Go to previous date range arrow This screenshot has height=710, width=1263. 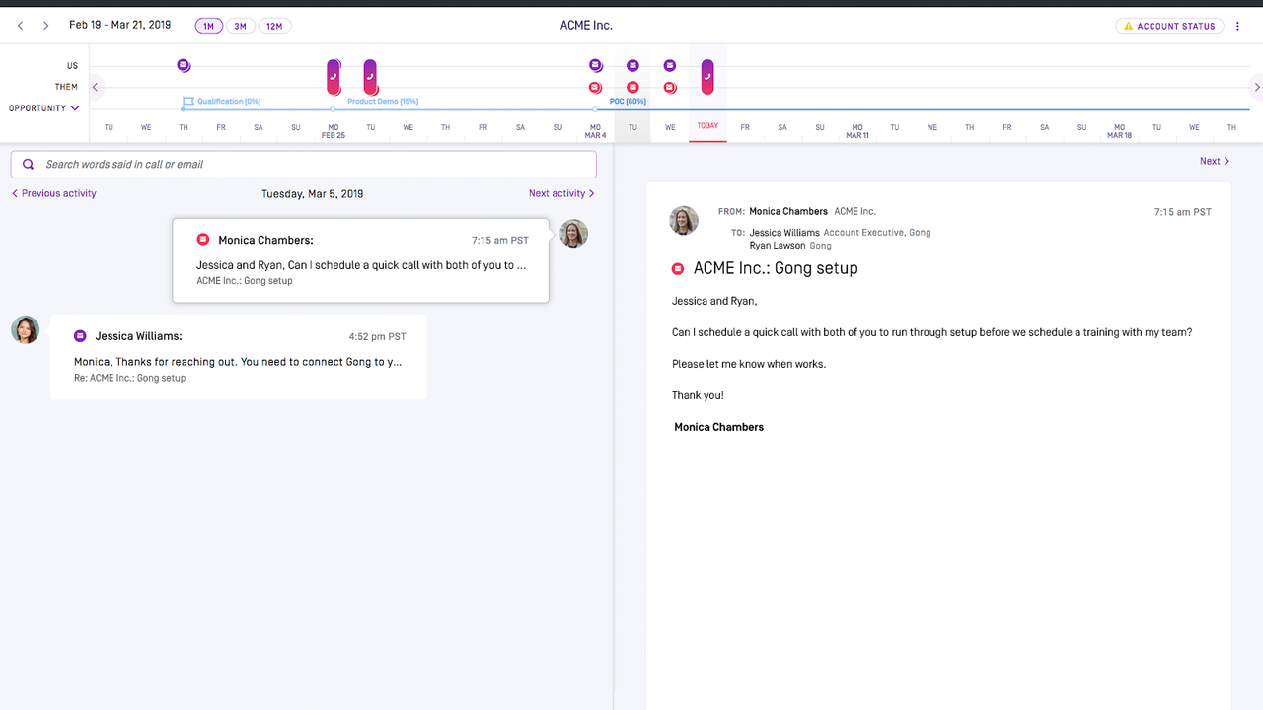pos(20,26)
